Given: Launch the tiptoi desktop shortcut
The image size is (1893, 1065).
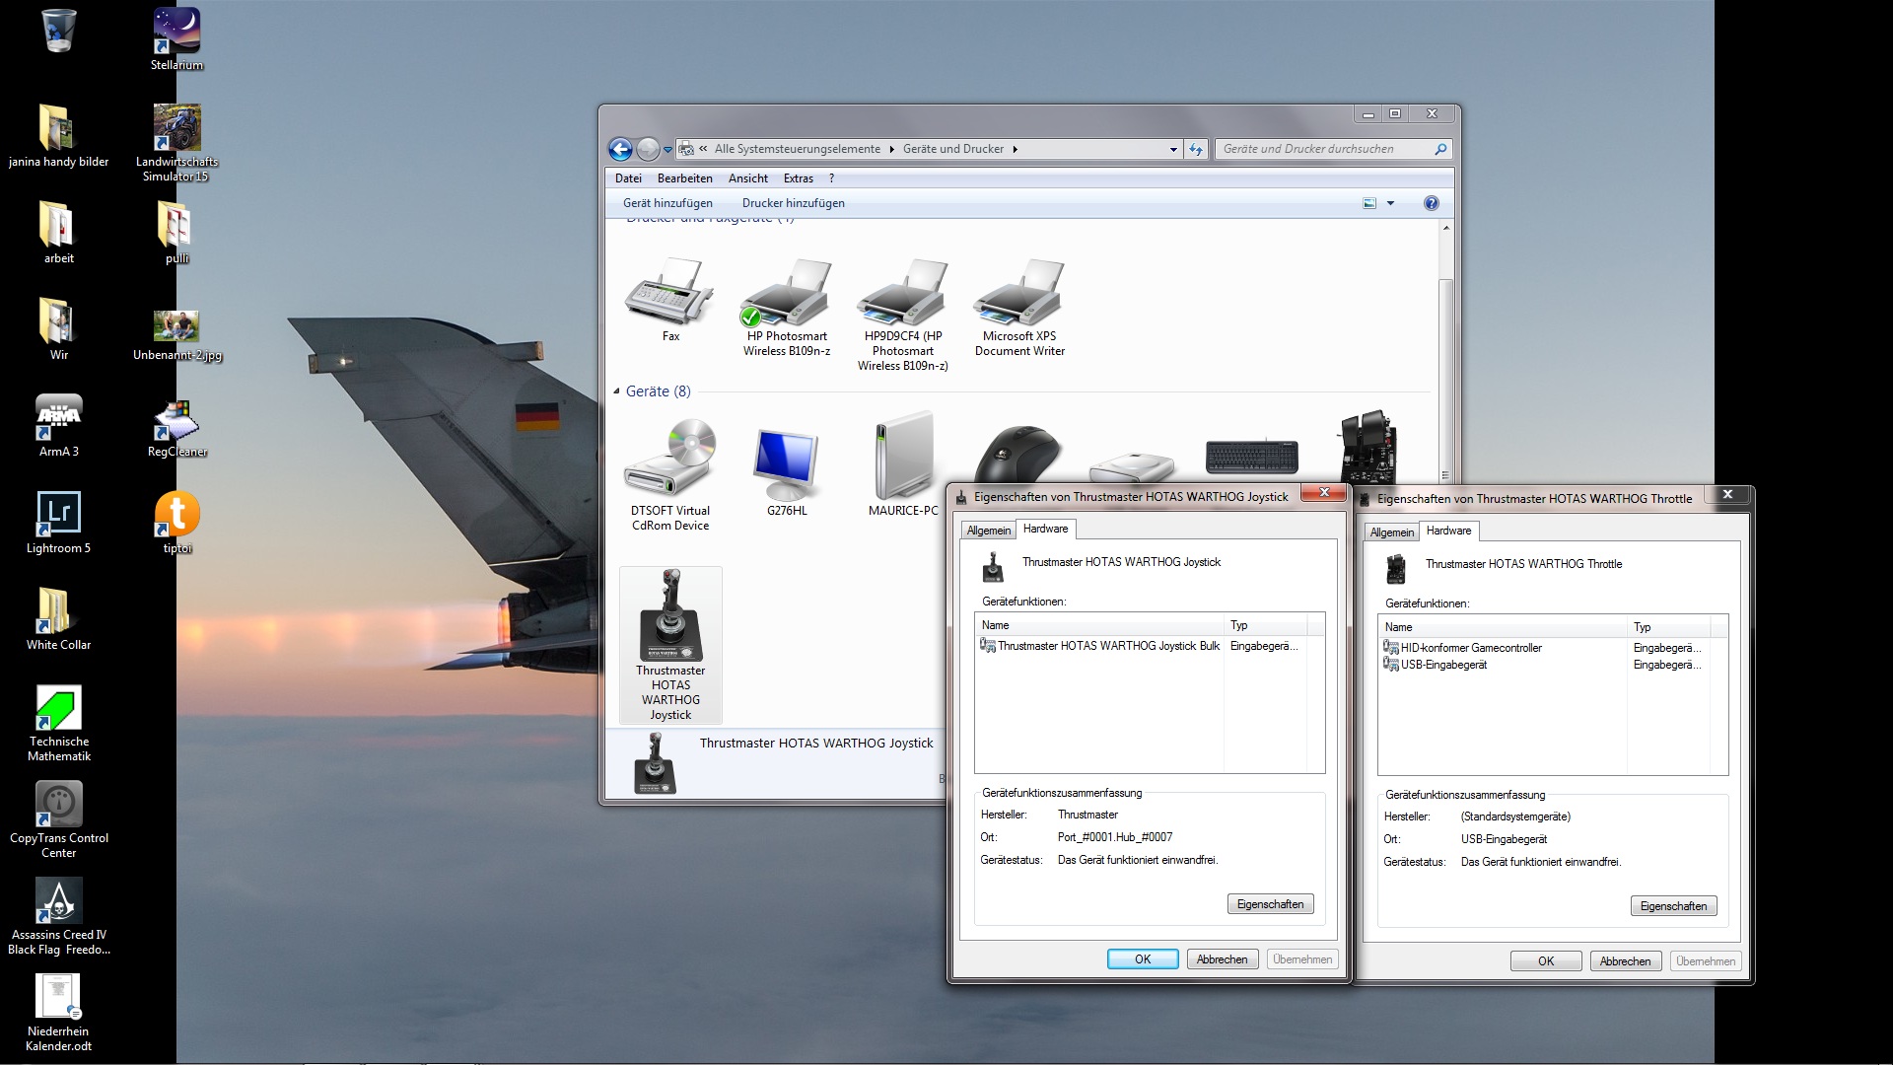Looking at the screenshot, I should 176,523.
